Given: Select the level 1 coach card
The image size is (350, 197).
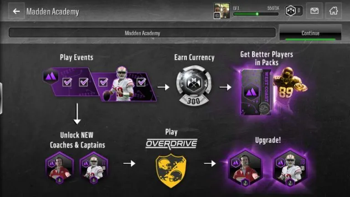Looking at the screenshot, I should coord(59,168).
